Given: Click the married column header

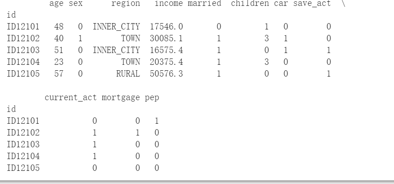Looking at the screenshot, I should pos(204,3).
